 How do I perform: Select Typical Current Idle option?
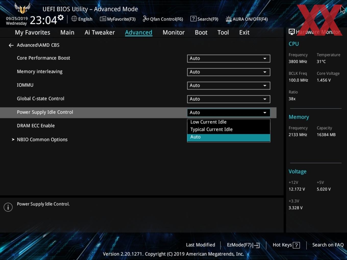tap(229, 129)
